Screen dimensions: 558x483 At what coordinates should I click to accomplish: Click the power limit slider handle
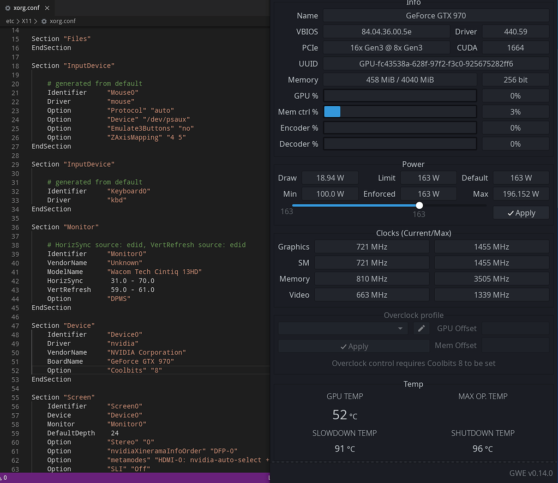419,206
